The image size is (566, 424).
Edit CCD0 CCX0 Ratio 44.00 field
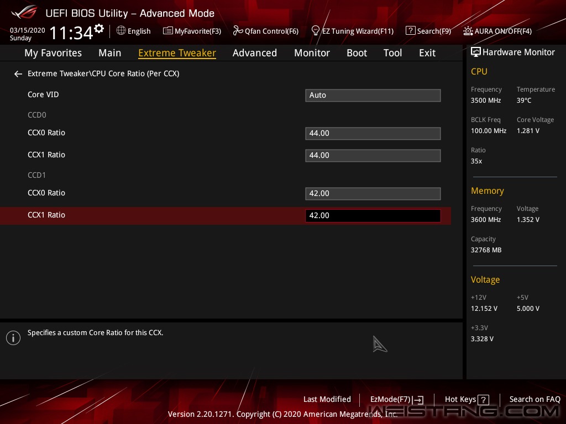pos(373,134)
